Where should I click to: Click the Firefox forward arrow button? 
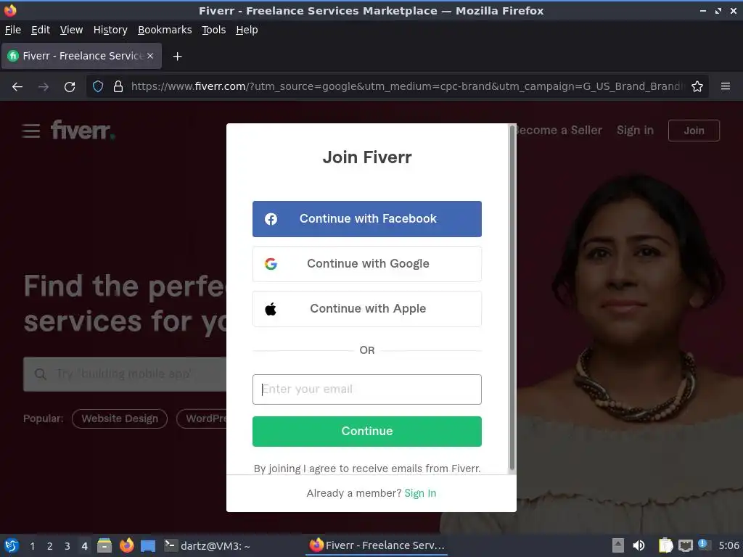(43, 87)
